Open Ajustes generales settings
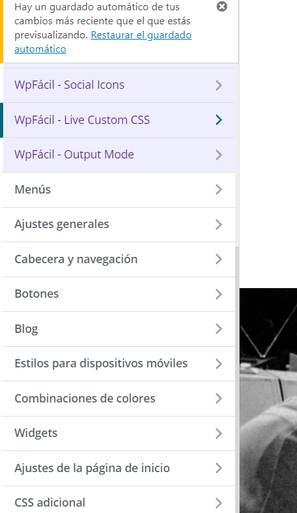This screenshot has width=297, height=513. point(118,224)
